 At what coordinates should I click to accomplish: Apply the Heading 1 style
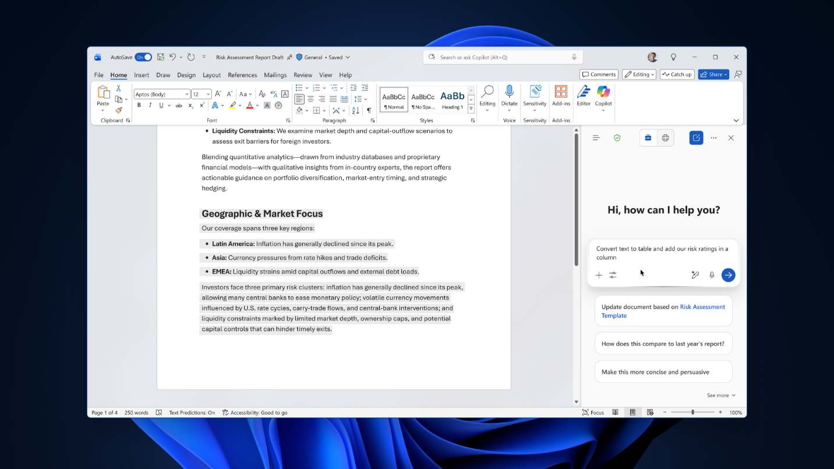tap(452, 100)
